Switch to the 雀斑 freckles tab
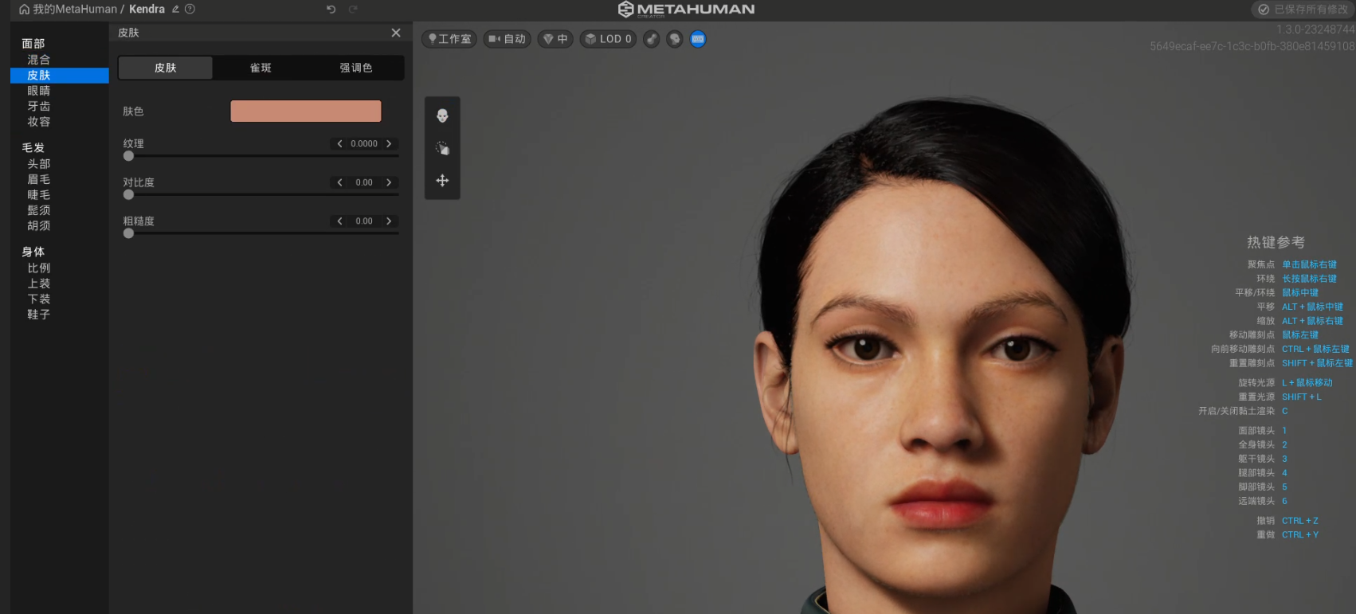 pyautogui.click(x=261, y=68)
